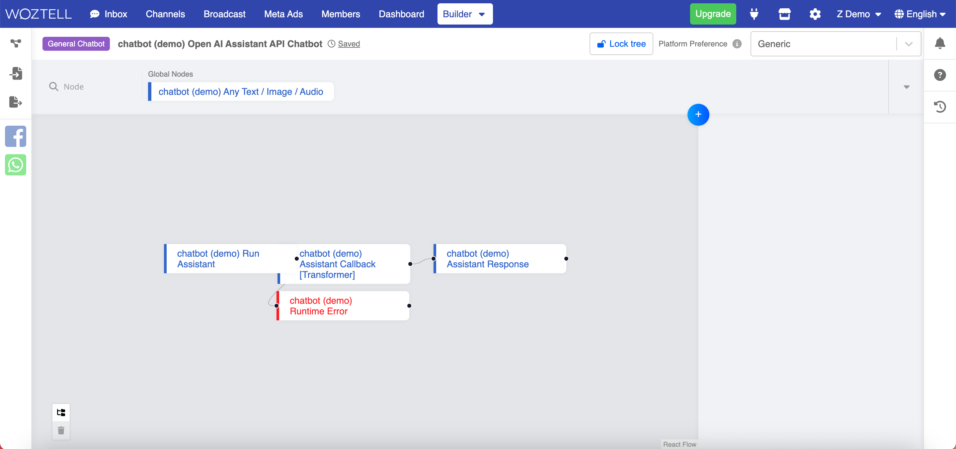Collapse the global nodes panel arrow

(906, 87)
